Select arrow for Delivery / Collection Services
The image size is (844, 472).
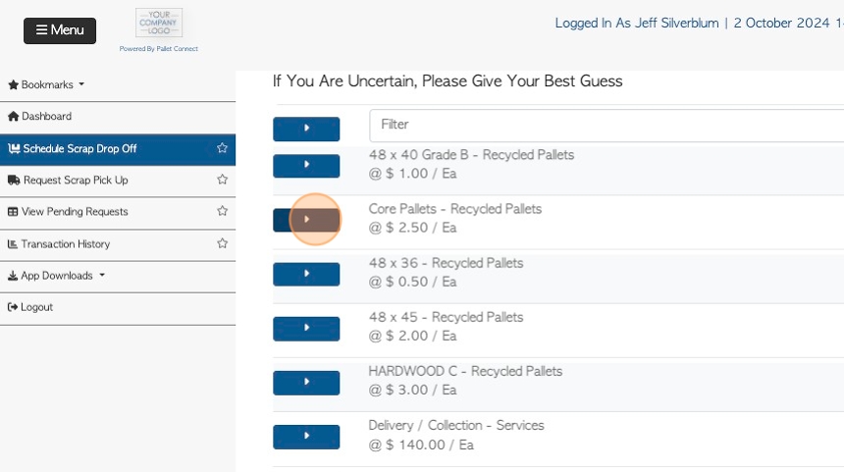(x=306, y=437)
